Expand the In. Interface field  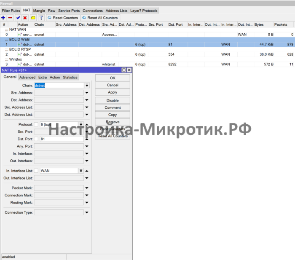tap(87, 153)
